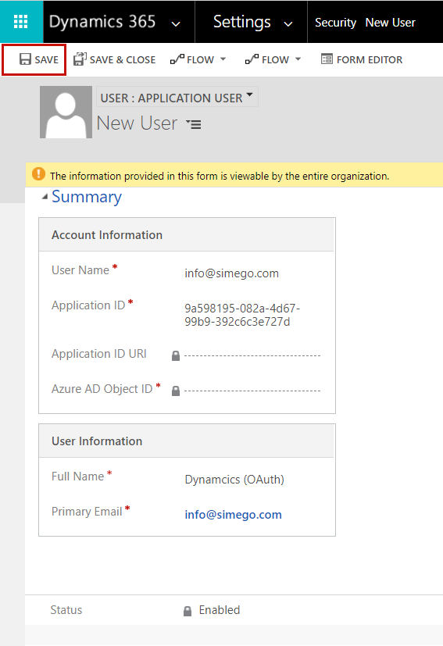
Task: Click the organization visibility notification text
Action: click(220, 177)
